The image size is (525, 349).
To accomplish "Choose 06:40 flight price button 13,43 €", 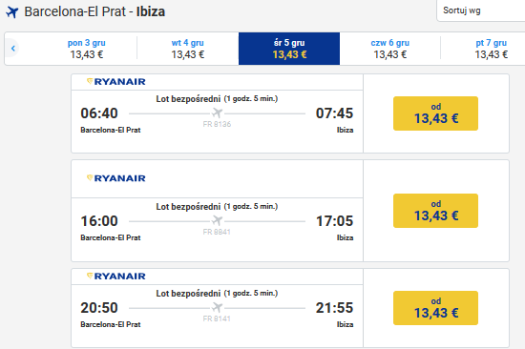I will [x=435, y=113].
